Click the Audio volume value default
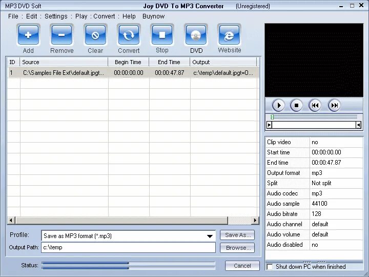 336,234
